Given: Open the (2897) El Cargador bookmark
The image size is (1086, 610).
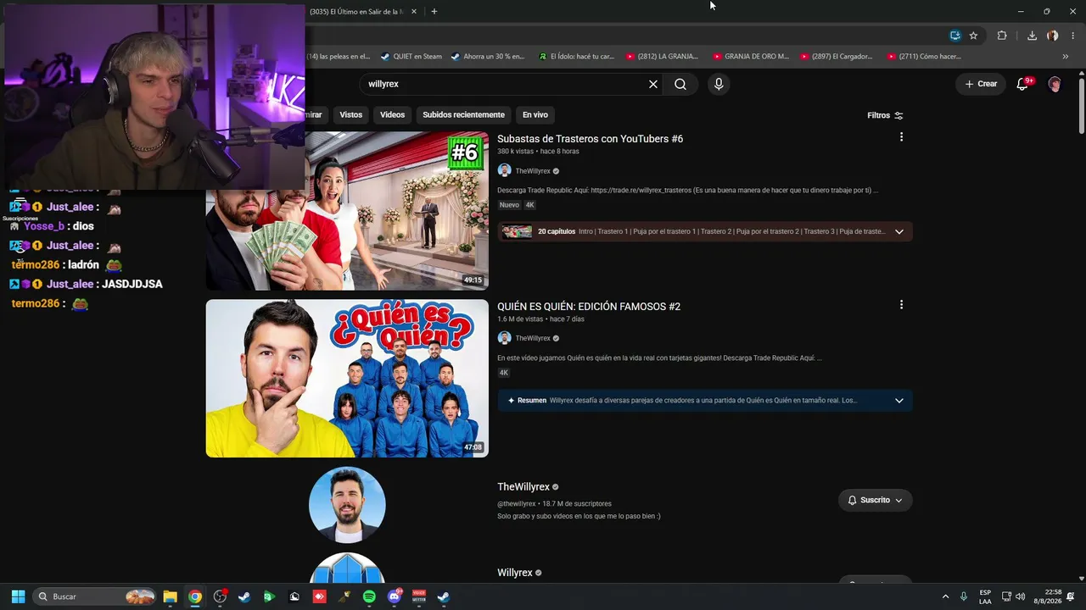Looking at the screenshot, I should click(835, 57).
